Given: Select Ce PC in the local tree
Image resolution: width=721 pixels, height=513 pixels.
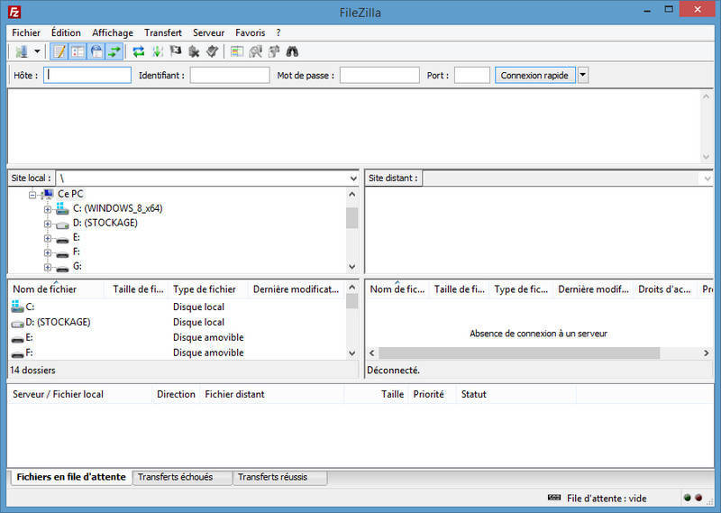Looking at the screenshot, I should pos(70,194).
